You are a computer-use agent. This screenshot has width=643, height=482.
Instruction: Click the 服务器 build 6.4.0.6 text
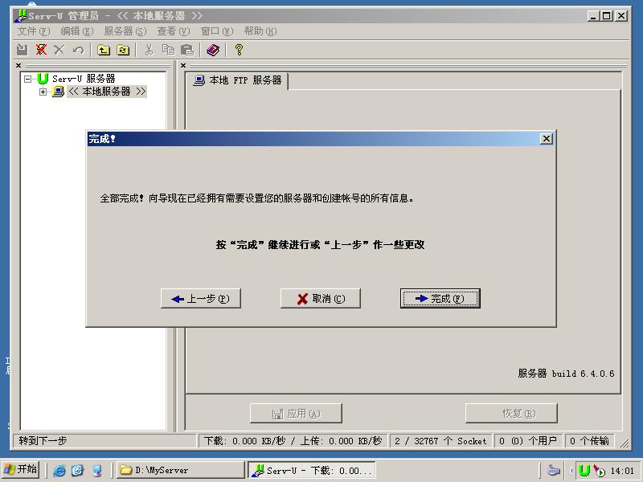pos(566,374)
